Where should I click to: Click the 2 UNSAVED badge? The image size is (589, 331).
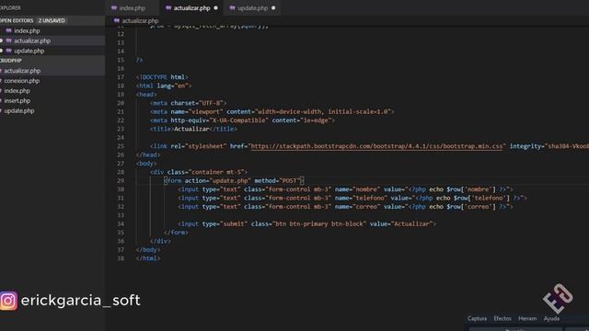tap(52, 20)
